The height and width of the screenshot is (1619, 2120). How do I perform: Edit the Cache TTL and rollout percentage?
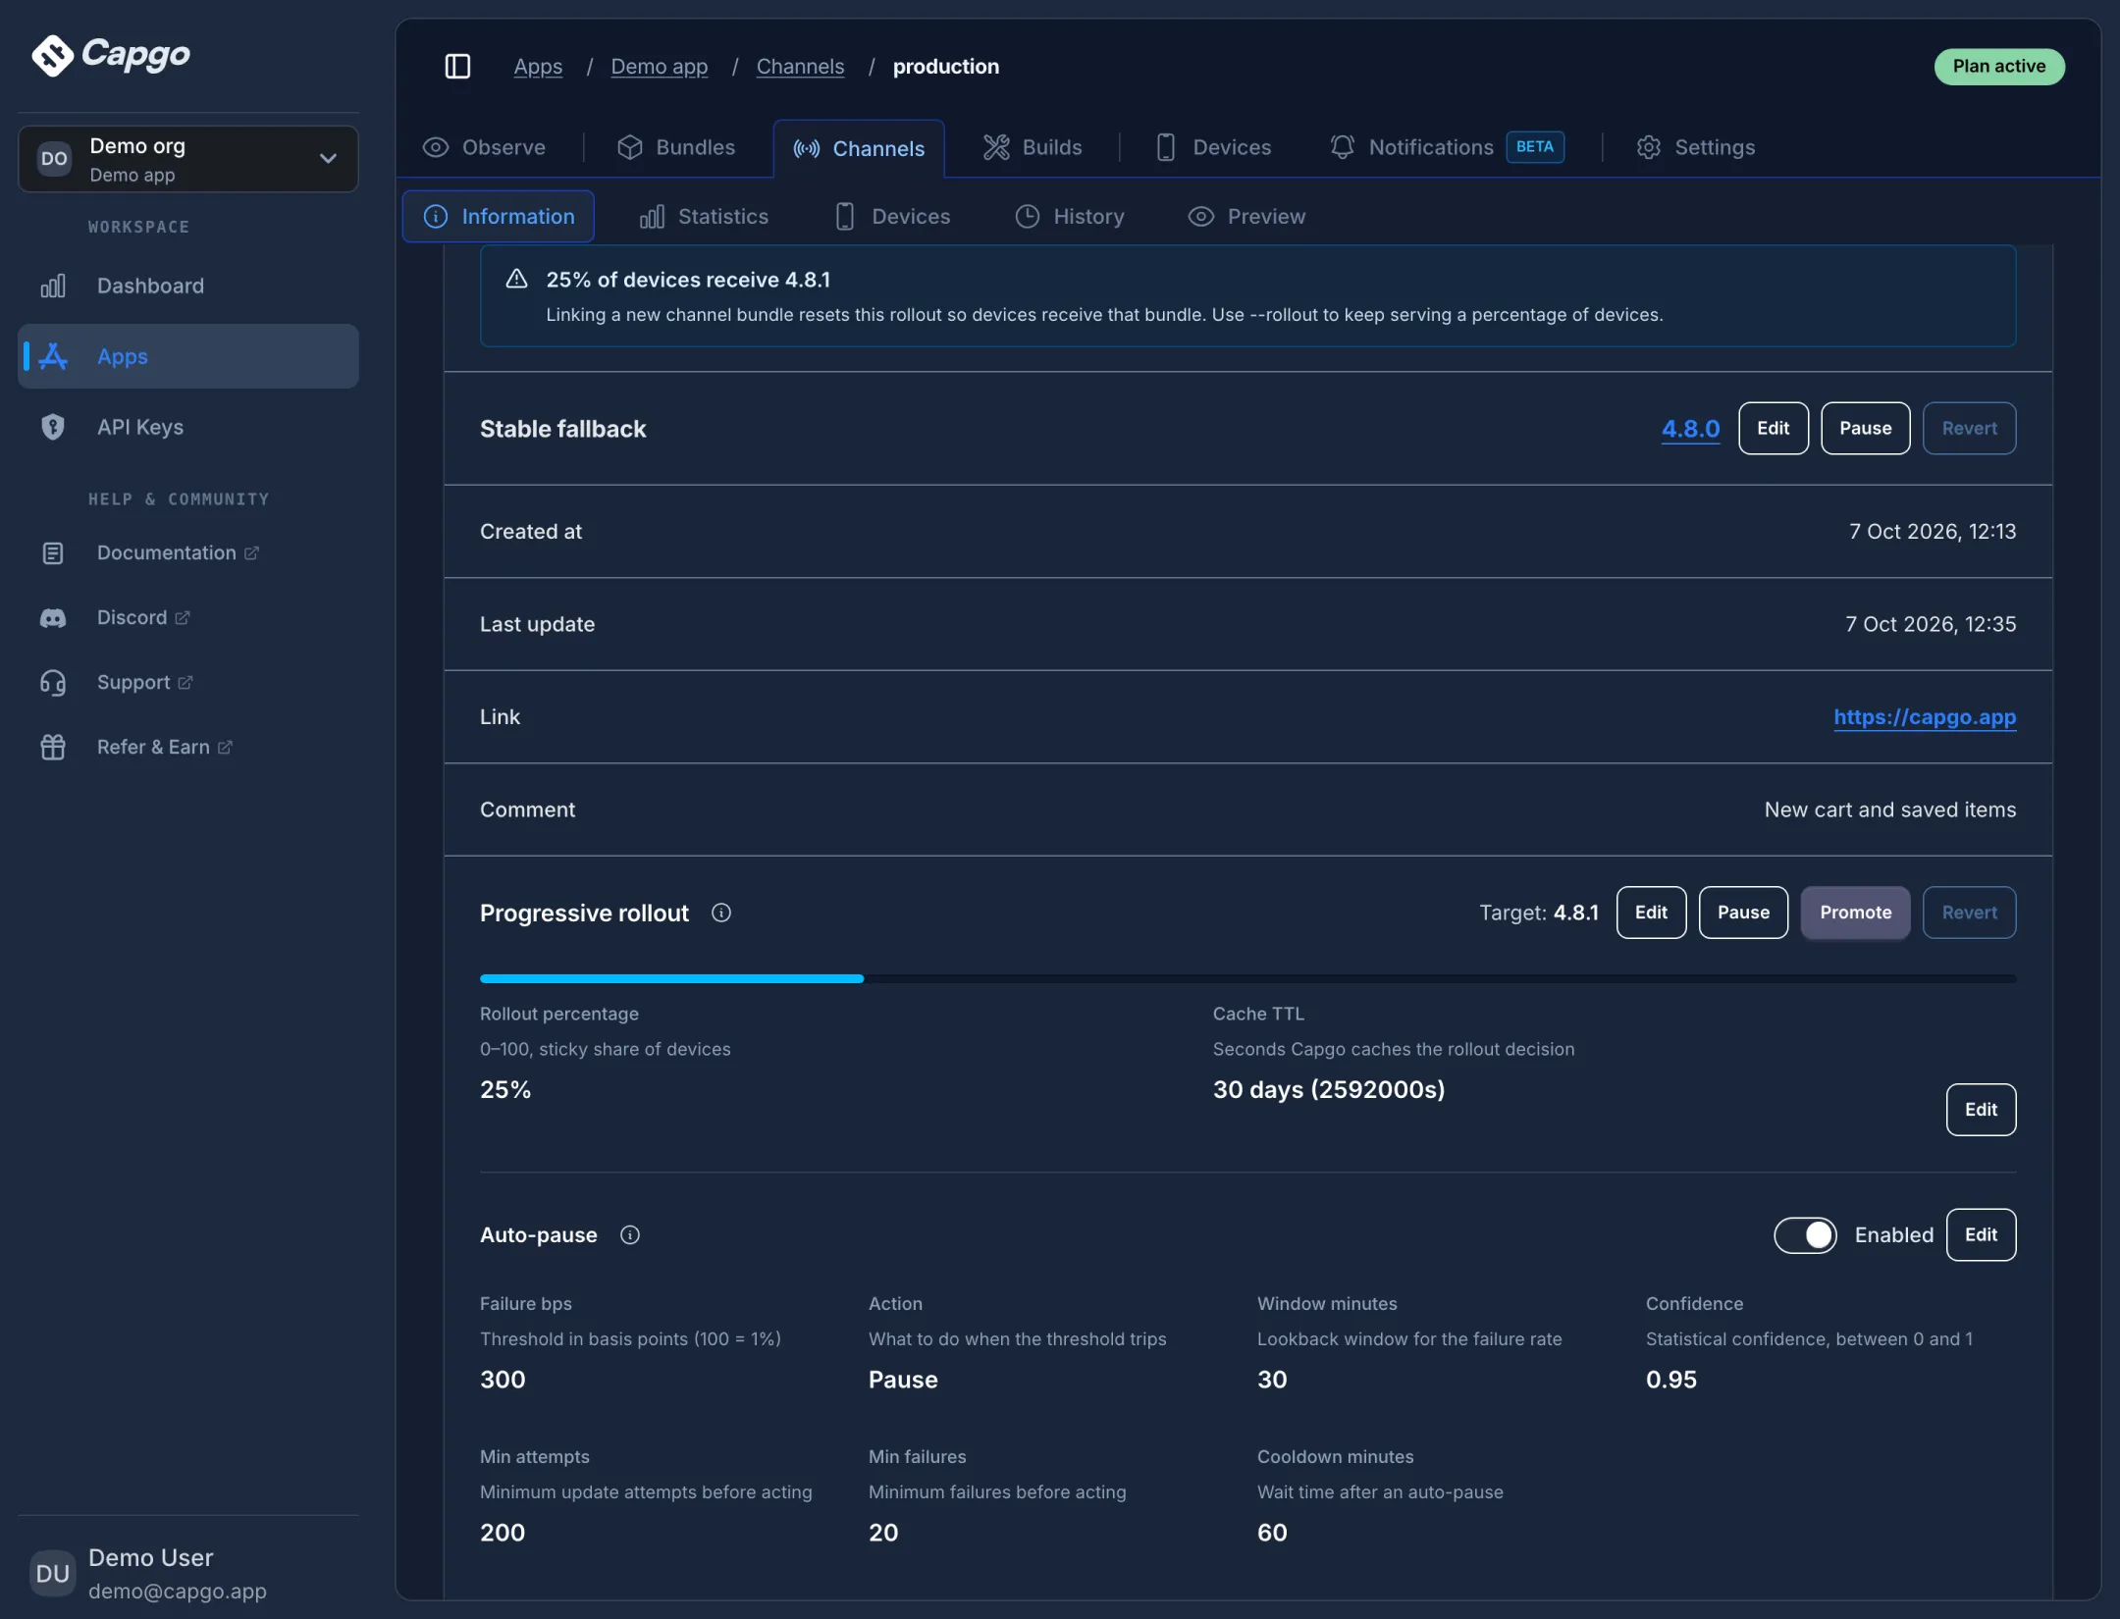click(x=1981, y=1110)
